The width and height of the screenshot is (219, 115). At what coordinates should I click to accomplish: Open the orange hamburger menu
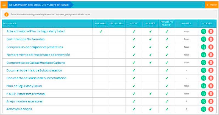click(x=4, y=5)
